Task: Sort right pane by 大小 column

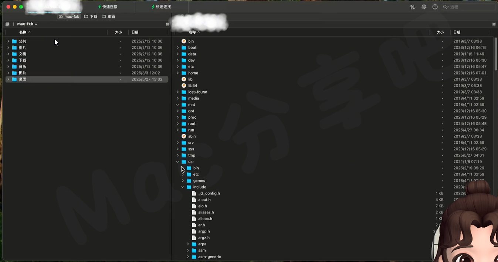Action: (x=440, y=33)
